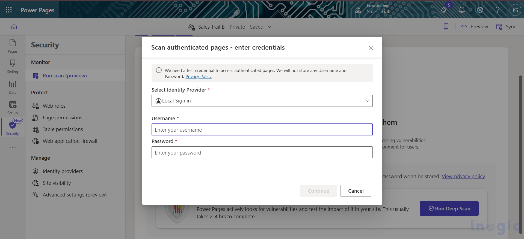Focus the Password input field
The image size is (524, 239).
262,152
